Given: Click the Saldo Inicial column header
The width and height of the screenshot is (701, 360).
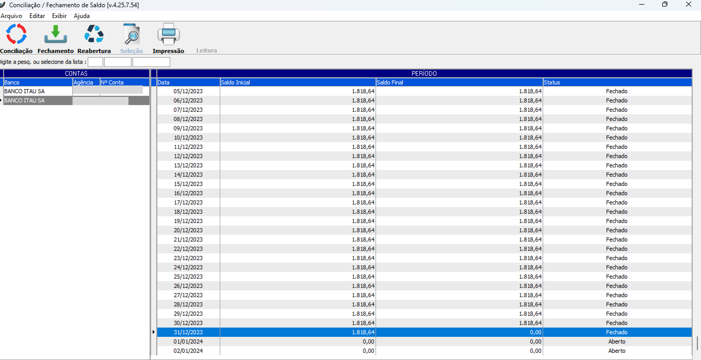Looking at the screenshot, I should [x=298, y=82].
